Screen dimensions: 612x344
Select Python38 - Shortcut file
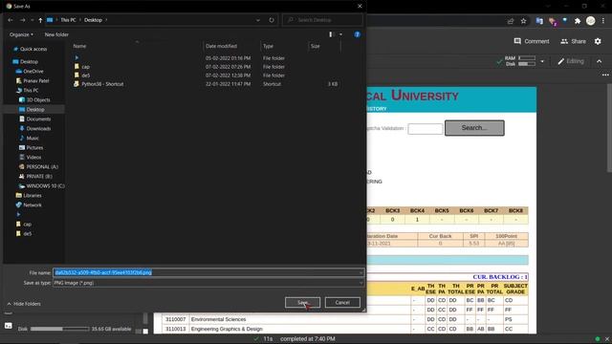[102, 84]
